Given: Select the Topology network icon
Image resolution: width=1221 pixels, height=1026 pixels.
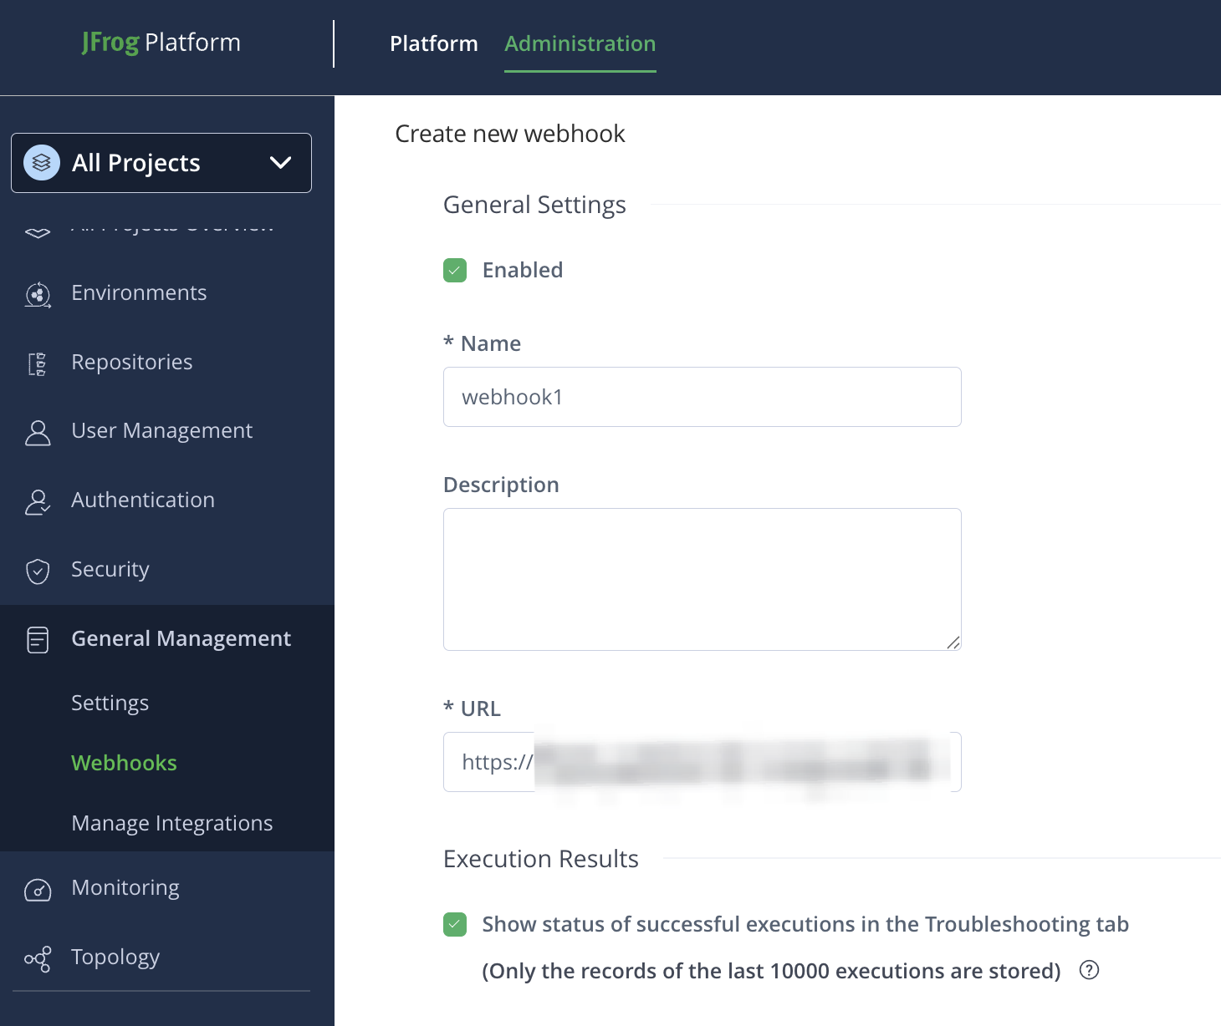Looking at the screenshot, I should click(37, 958).
